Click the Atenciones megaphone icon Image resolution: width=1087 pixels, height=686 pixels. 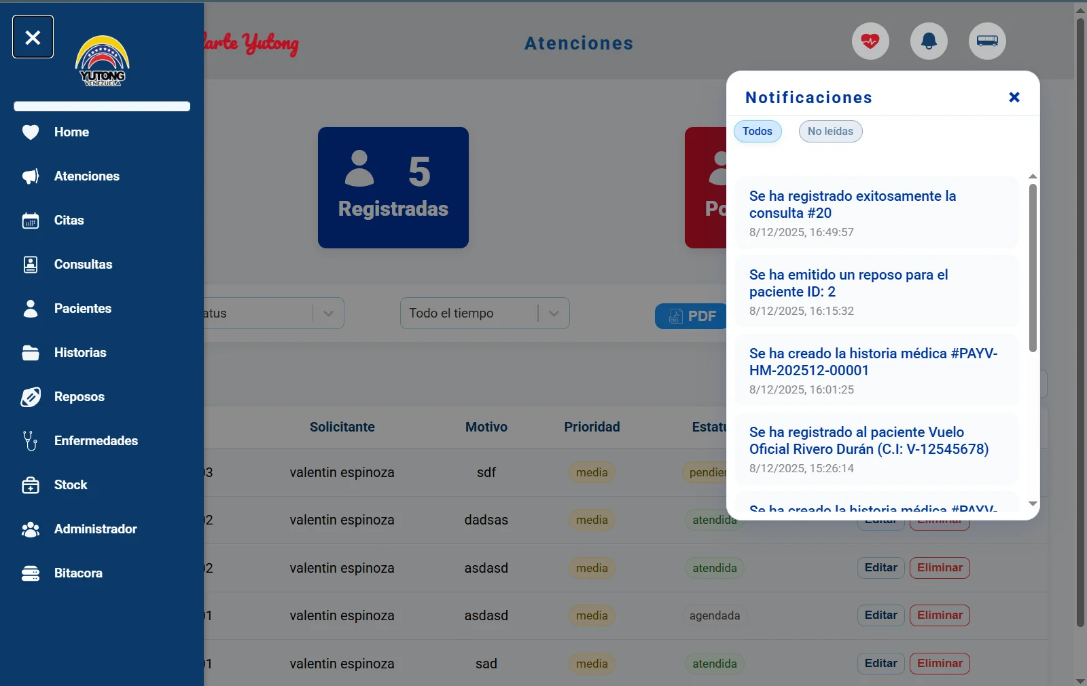(x=31, y=176)
